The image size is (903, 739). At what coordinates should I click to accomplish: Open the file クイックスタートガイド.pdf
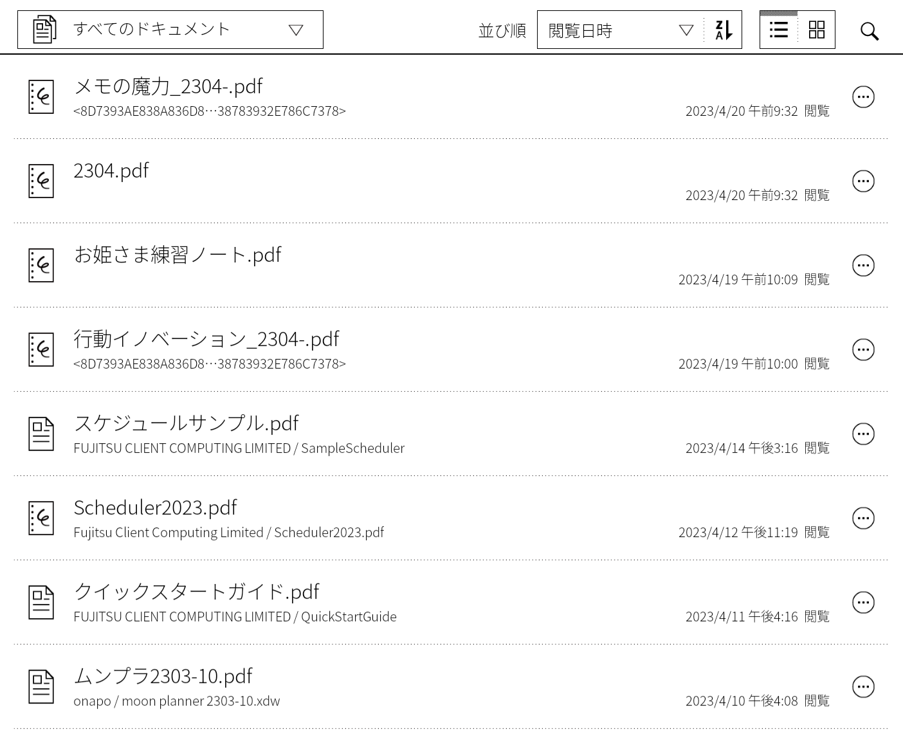coord(197,592)
